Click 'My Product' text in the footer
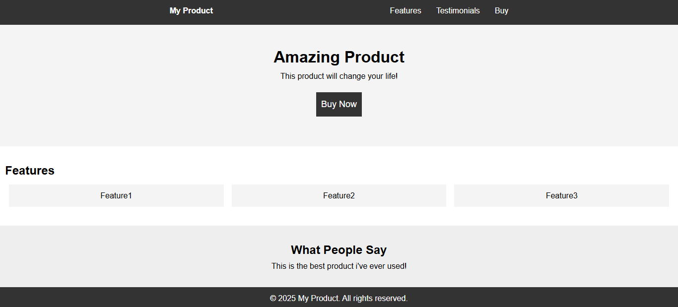Image resolution: width=678 pixels, height=307 pixels. click(x=319, y=299)
